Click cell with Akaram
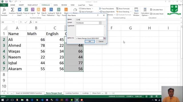183x102 pixels. coord(17,69)
